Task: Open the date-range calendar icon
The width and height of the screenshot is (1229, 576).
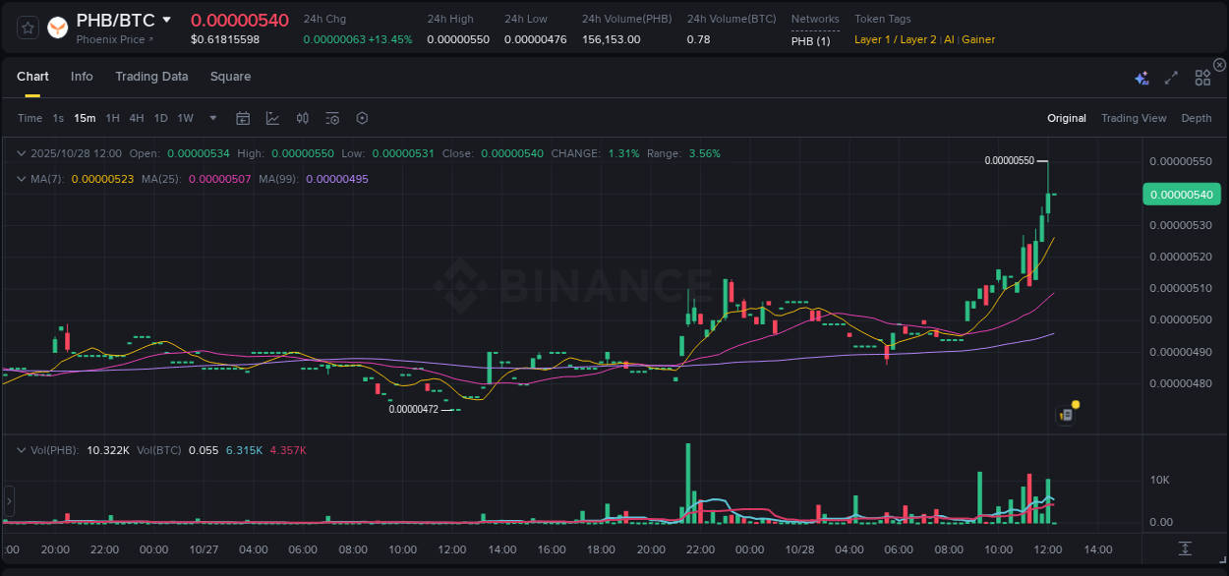Action: [243, 118]
